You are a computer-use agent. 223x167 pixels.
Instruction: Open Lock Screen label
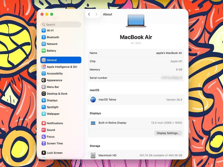tap(55, 153)
